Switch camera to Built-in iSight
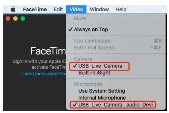This screenshot has height=113, width=169. [x=94, y=73]
